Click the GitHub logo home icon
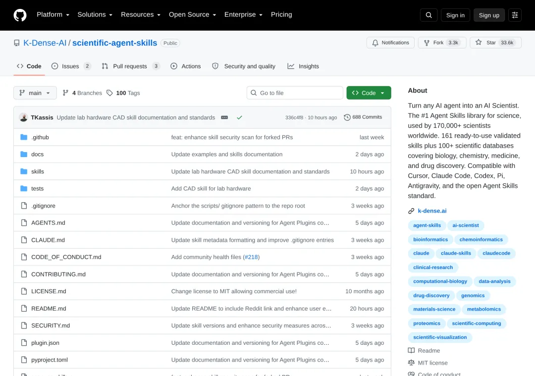The image size is (535, 376). 20,15
